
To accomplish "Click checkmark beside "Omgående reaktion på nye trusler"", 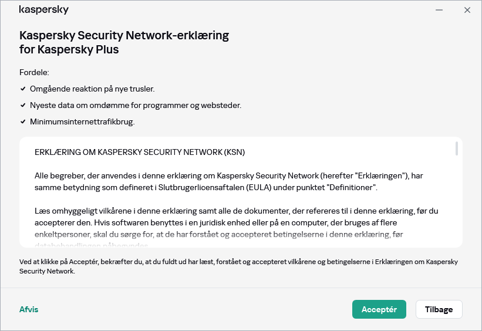I will (23, 89).
